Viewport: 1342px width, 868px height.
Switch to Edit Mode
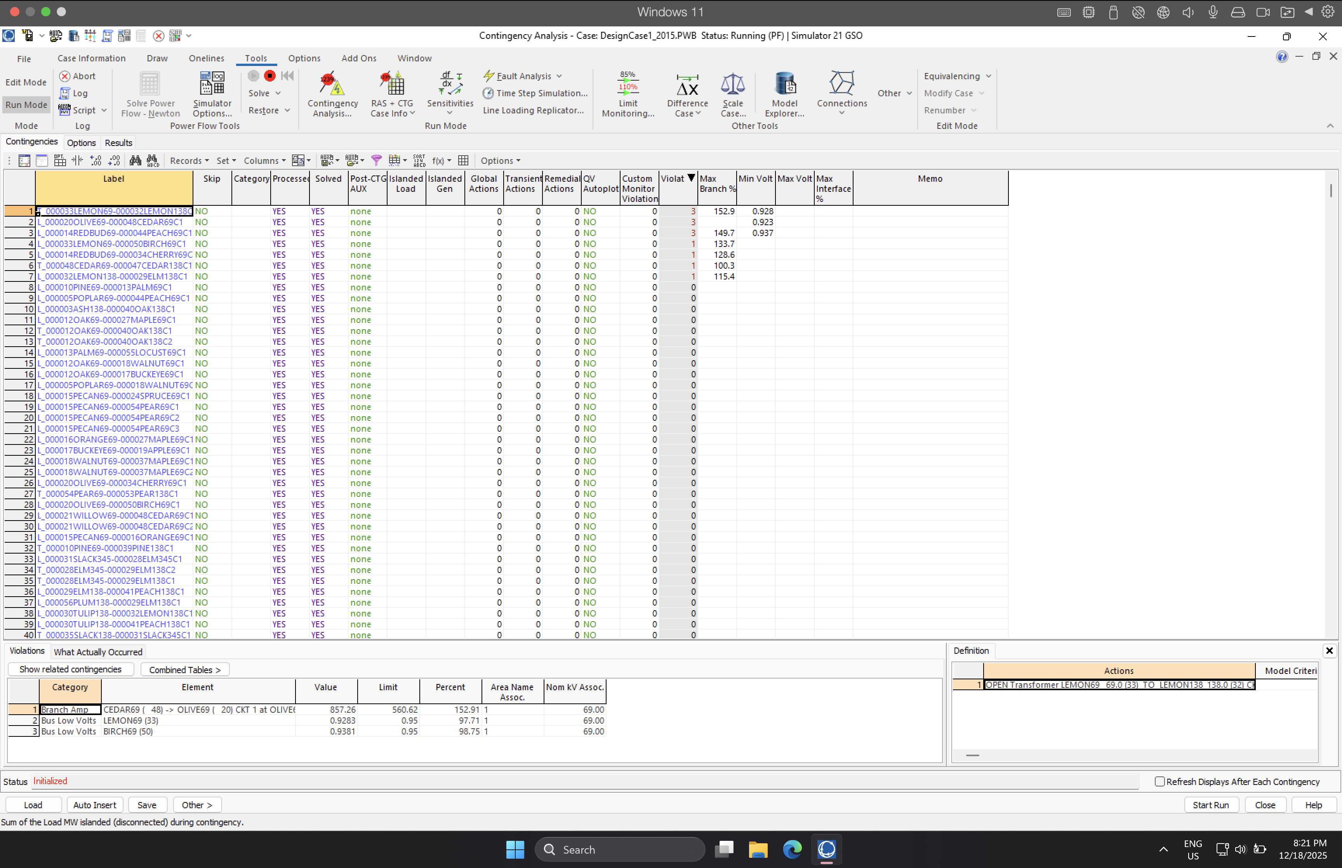point(26,82)
